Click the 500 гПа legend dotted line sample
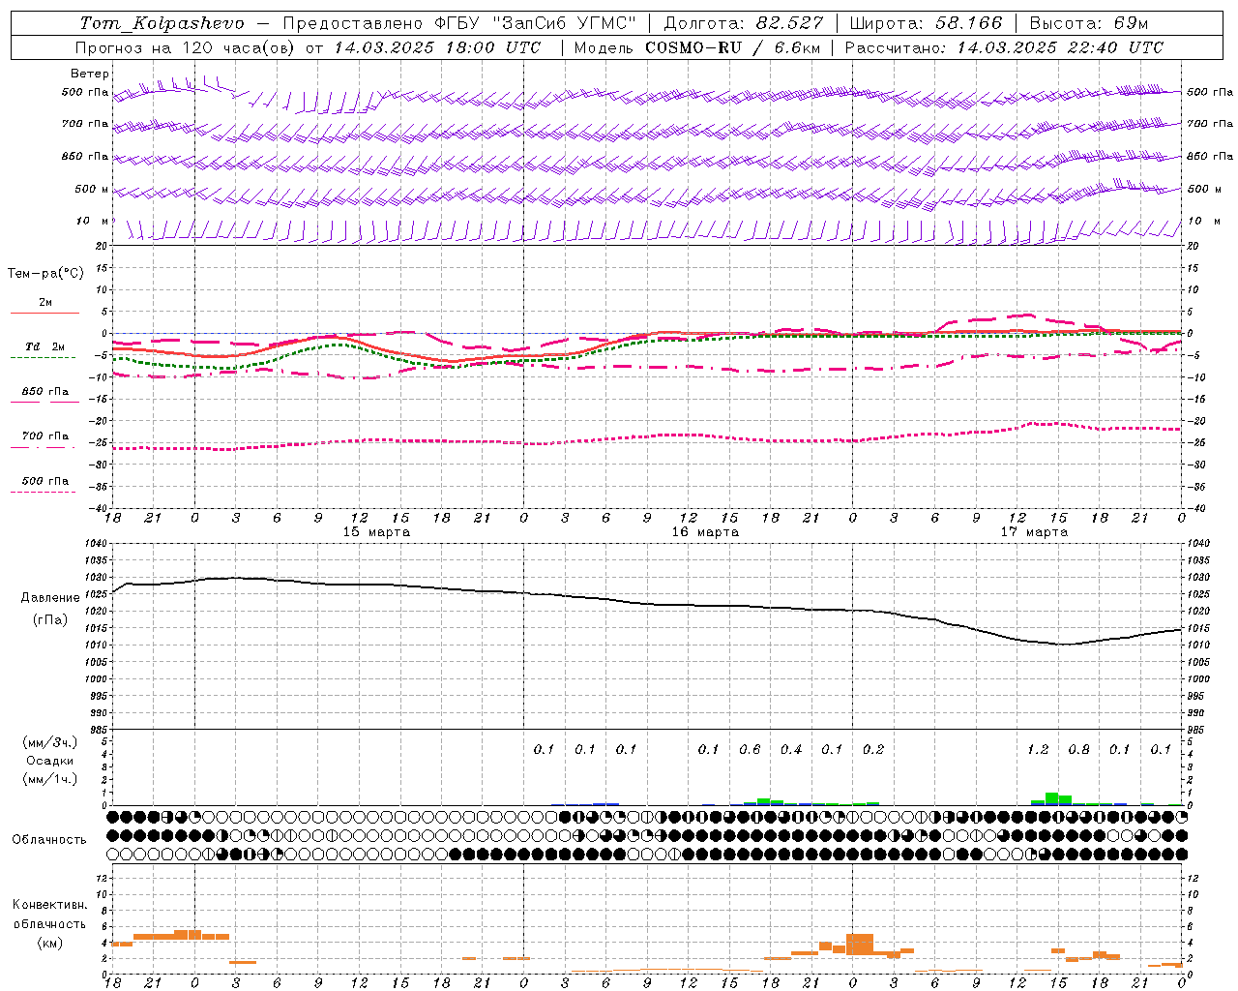 pyautogui.click(x=43, y=492)
